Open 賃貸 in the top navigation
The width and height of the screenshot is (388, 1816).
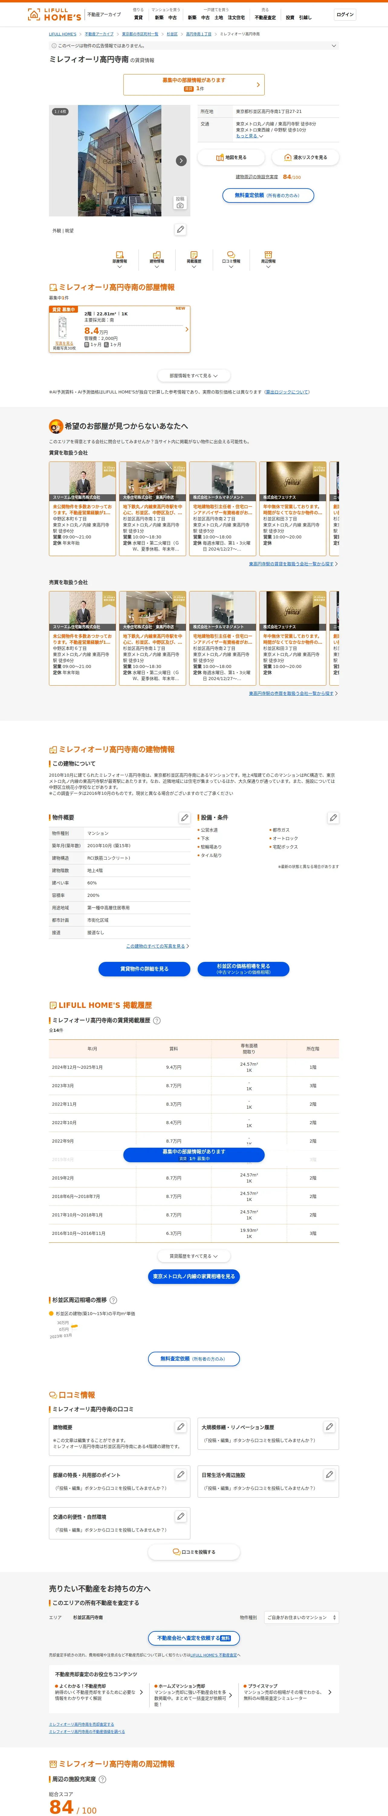138,18
